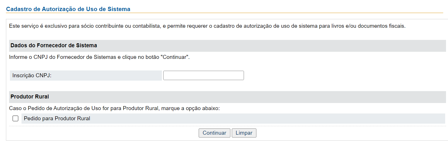Click the 'Caso o Pedido de Autorização' instruction line
The height and width of the screenshot is (146, 448).
[114, 108]
